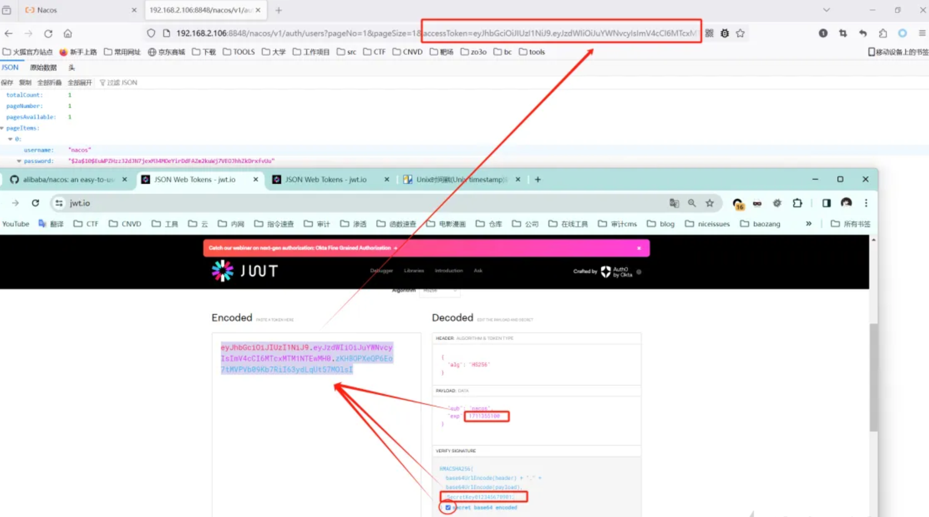Image resolution: width=929 pixels, height=517 pixels.
Task: Click the Introduction link on jwt.io
Action: [x=449, y=271]
